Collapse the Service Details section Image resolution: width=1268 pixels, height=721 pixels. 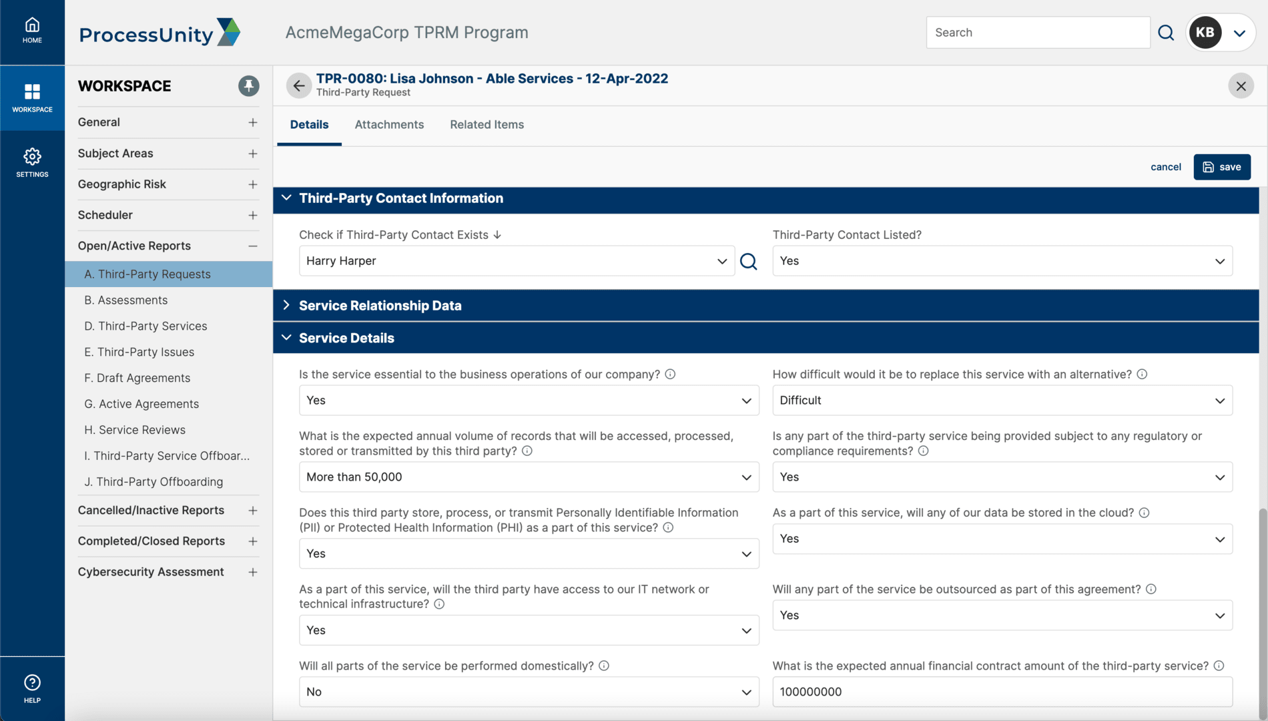(x=286, y=338)
